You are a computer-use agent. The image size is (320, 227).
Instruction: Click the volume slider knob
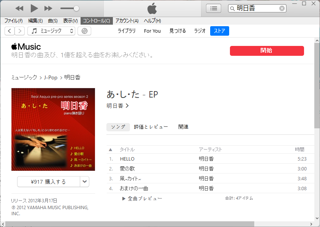tap(76, 8)
